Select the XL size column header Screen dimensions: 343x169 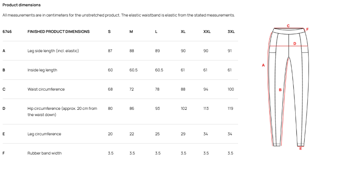click(183, 32)
